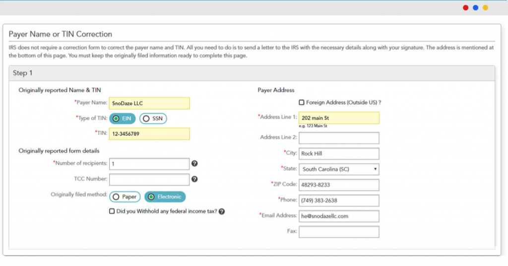Click the Originally reported Name & TIN label
Image resolution: width=508 pixels, height=266 pixels.
(60, 90)
